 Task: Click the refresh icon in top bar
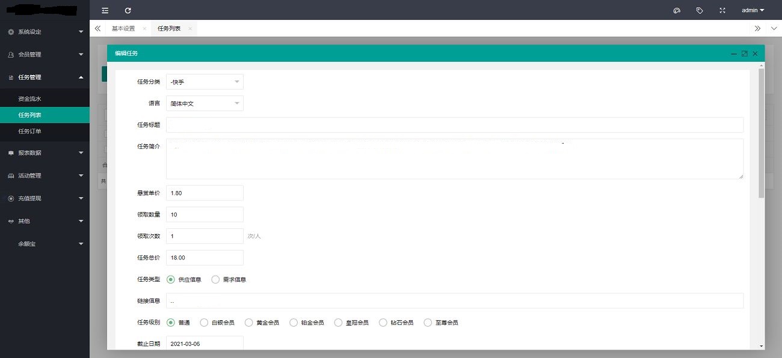tap(128, 10)
